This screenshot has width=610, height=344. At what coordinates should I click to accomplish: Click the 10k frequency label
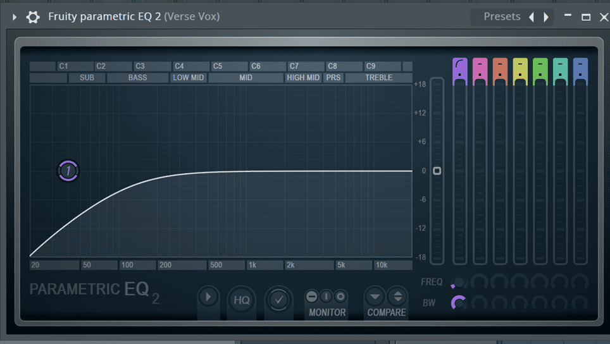click(393, 265)
